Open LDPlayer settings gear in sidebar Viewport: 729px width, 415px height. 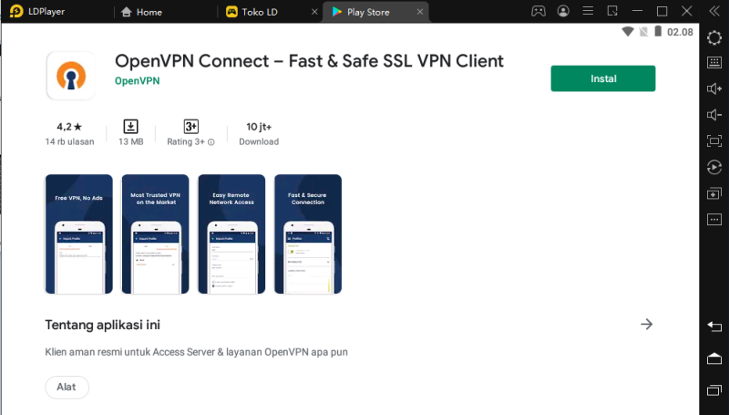pos(714,36)
